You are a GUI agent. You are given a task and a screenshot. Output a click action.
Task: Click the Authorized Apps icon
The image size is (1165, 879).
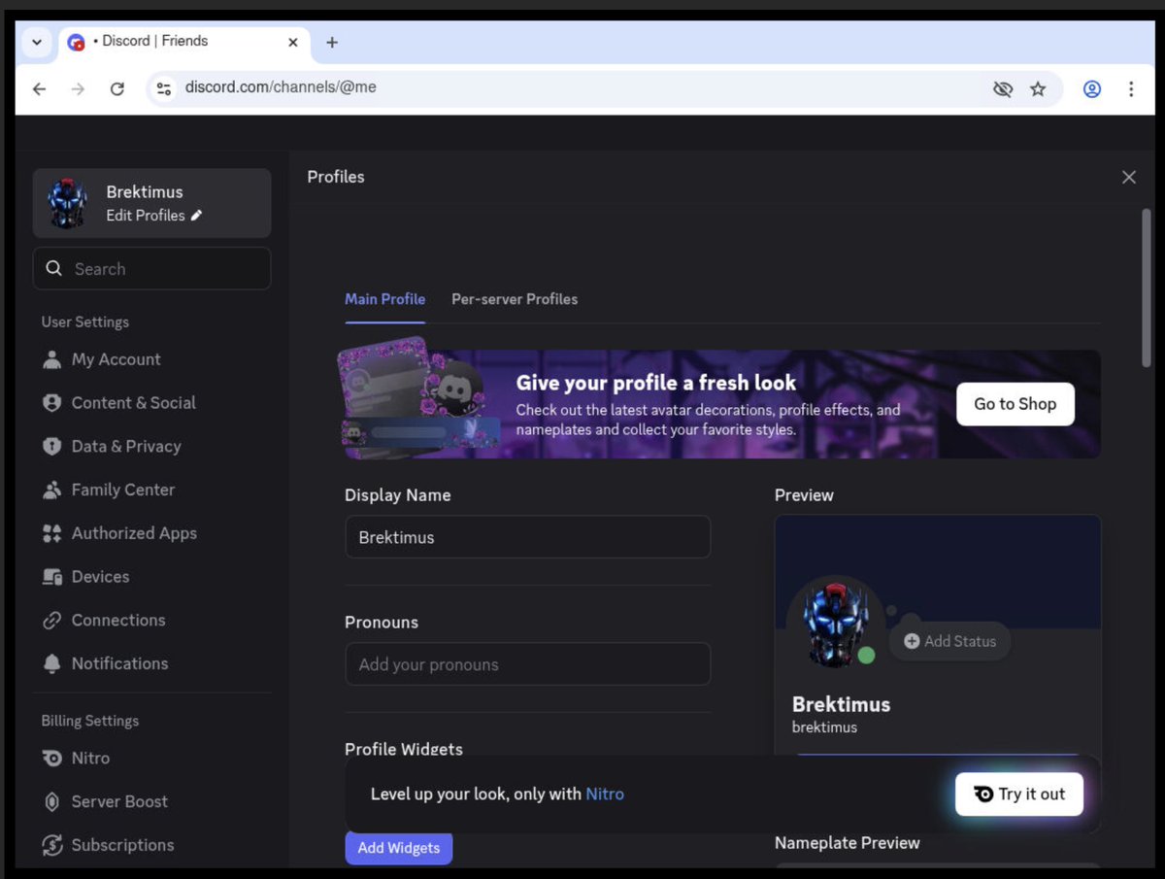coord(51,533)
